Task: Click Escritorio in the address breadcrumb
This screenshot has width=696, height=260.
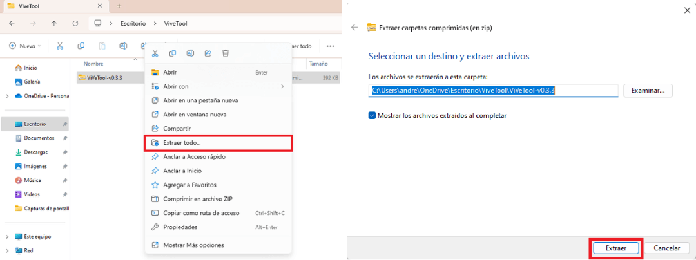Action: (133, 23)
